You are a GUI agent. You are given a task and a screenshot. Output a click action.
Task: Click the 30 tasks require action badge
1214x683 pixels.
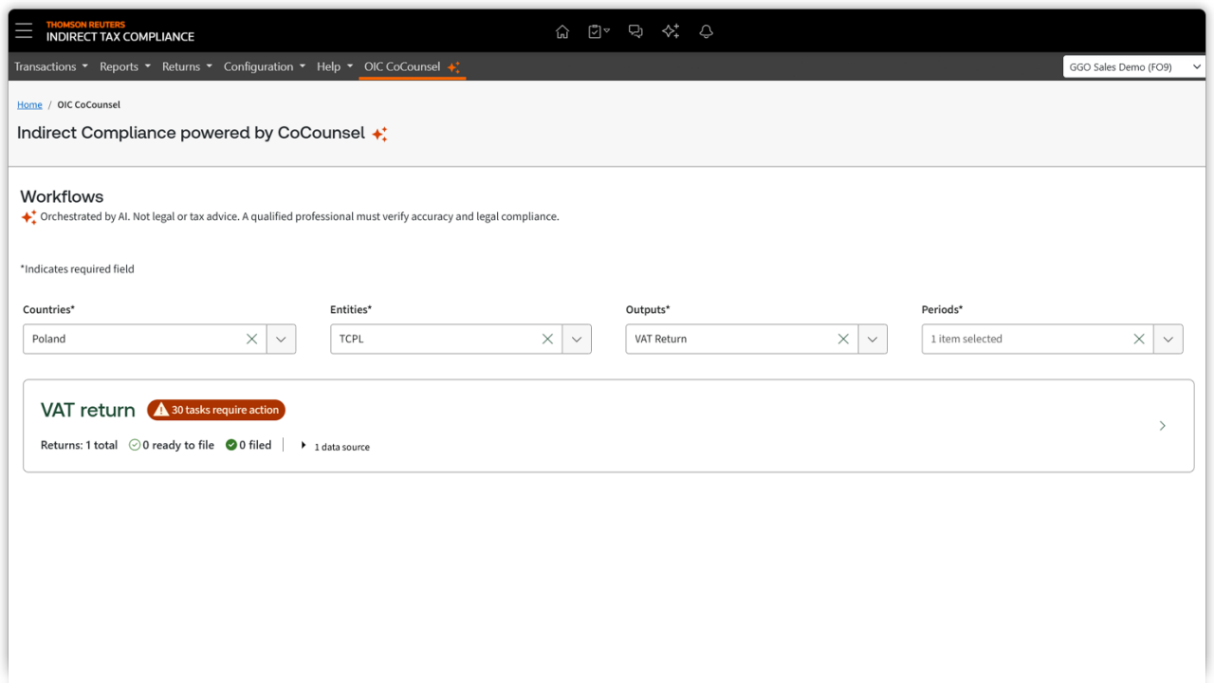coord(216,410)
